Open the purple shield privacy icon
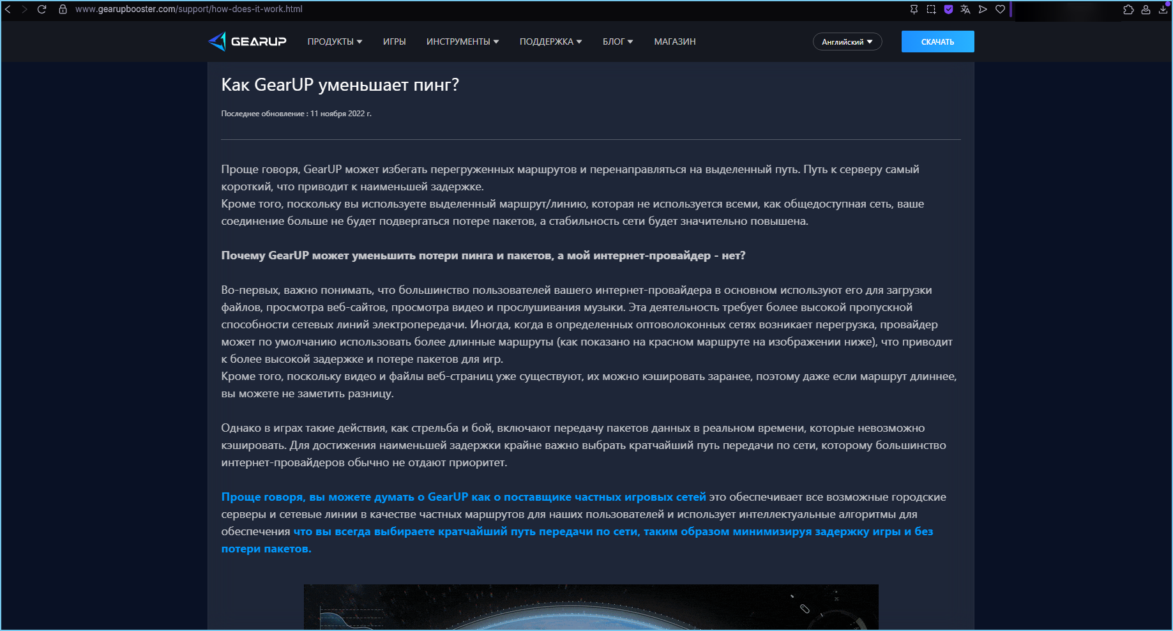1173x631 pixels. tap(948, 9)
